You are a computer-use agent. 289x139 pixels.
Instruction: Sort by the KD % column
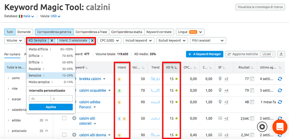(x=171, y=67)
